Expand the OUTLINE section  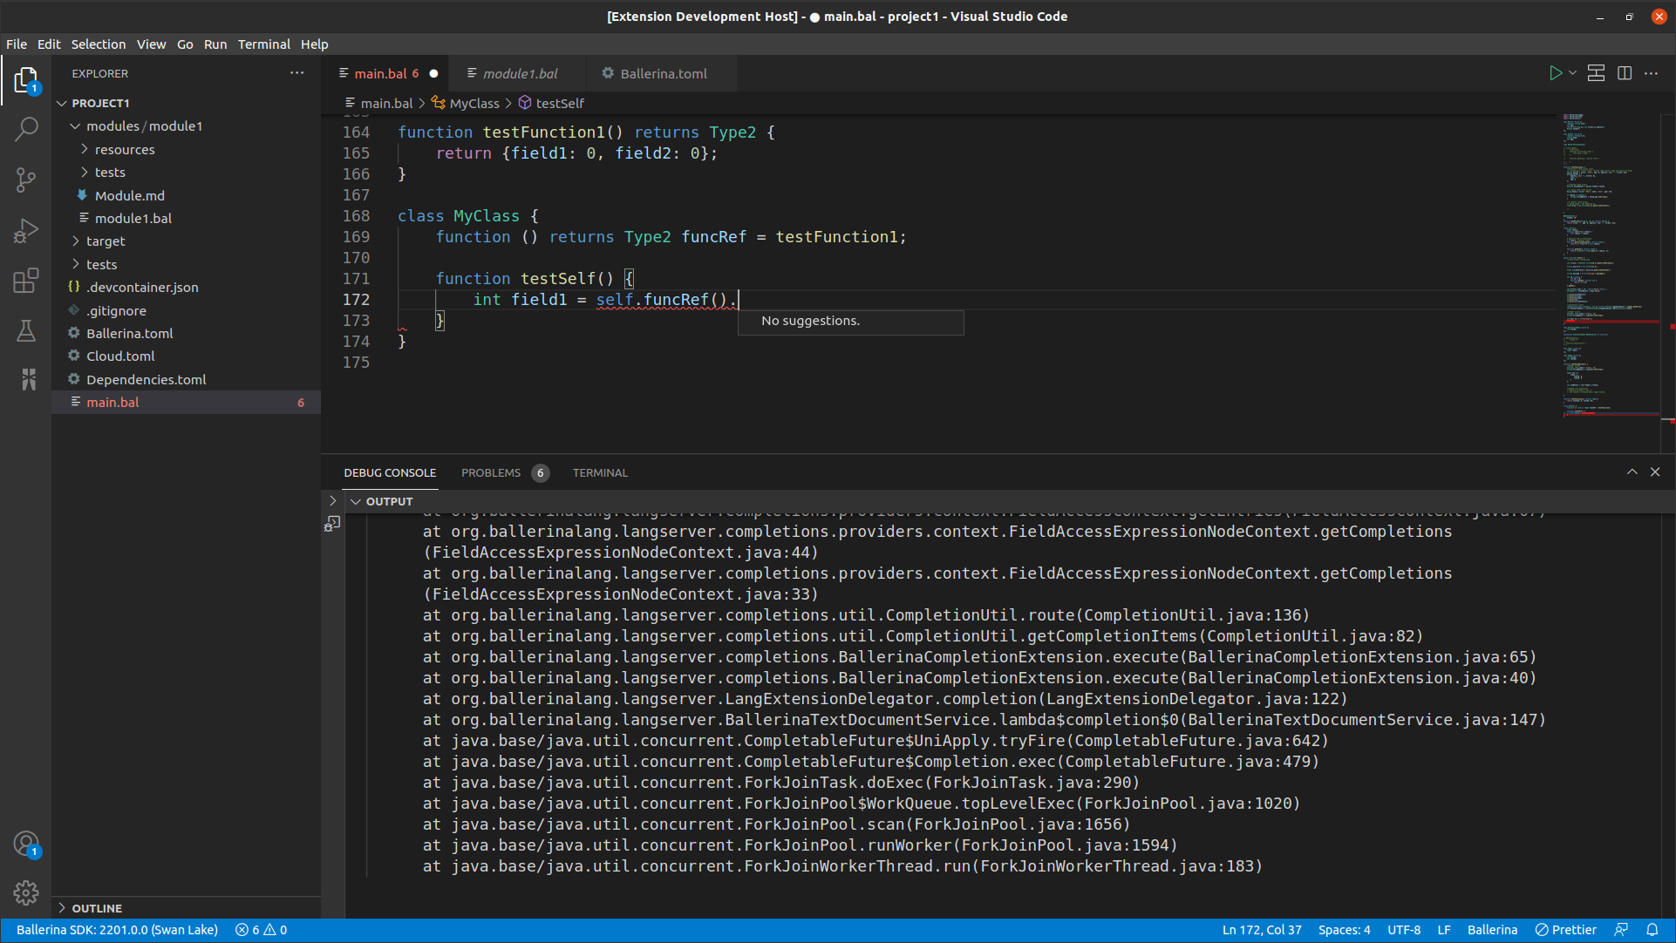point(97,908)
